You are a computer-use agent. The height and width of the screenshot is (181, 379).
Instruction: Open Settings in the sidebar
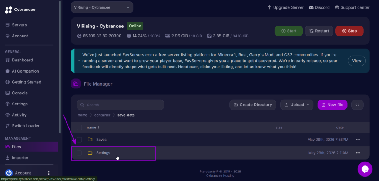tap(16, 104)
